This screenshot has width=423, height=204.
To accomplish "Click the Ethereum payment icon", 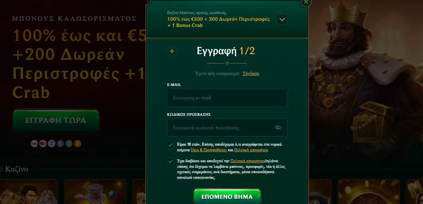I will click(60, 144).
